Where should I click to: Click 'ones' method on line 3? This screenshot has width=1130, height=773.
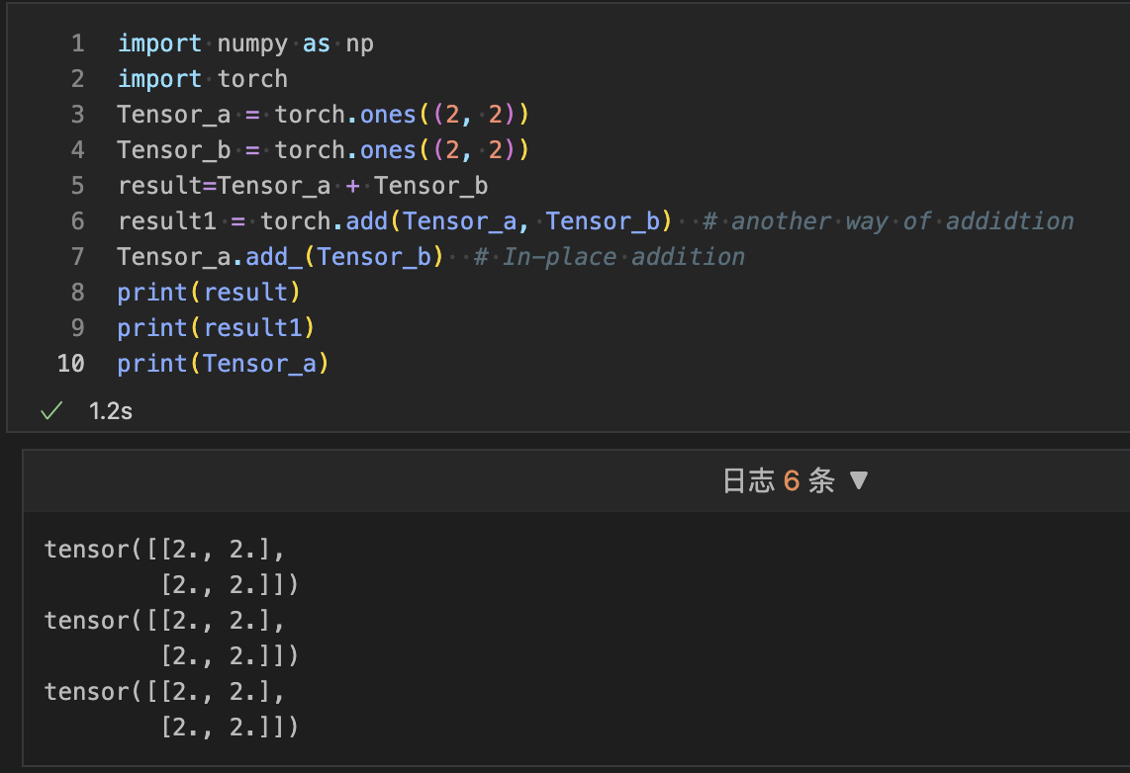tap(388, 115)
